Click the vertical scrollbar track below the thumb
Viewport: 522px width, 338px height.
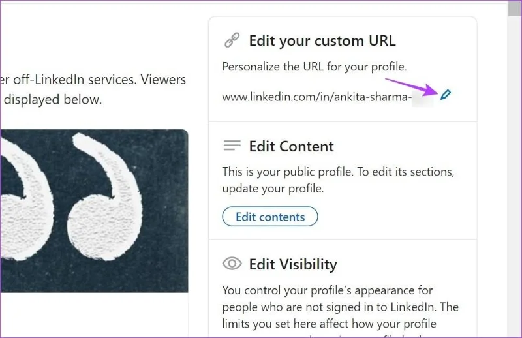click(x=515, y=176)
